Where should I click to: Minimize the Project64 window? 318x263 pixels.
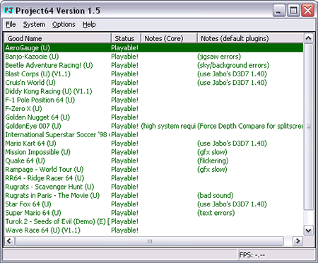tap(279, 11)
